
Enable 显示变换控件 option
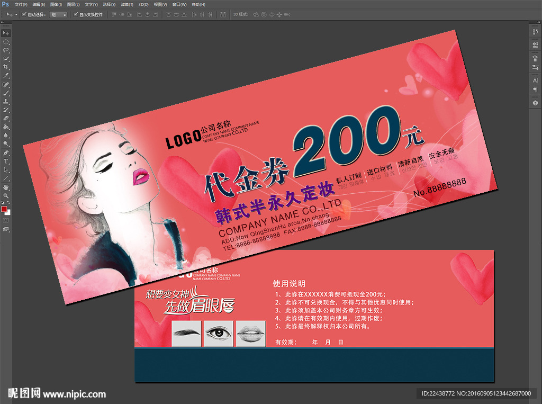(x=75, y=16)
